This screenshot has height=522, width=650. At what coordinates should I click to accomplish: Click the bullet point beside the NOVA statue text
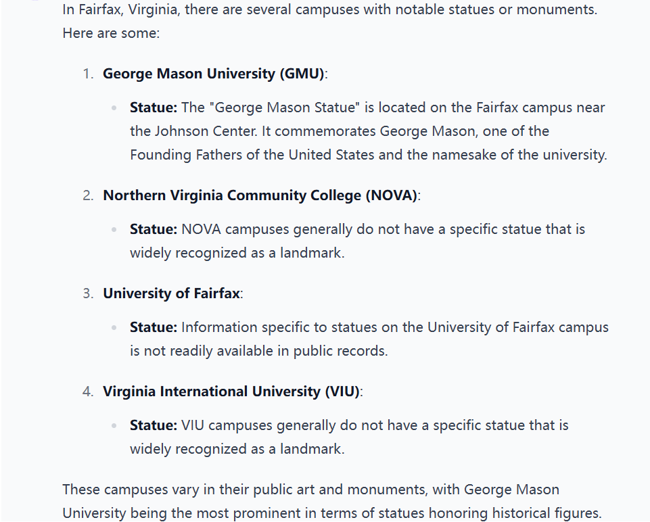[x=114, y=229]
